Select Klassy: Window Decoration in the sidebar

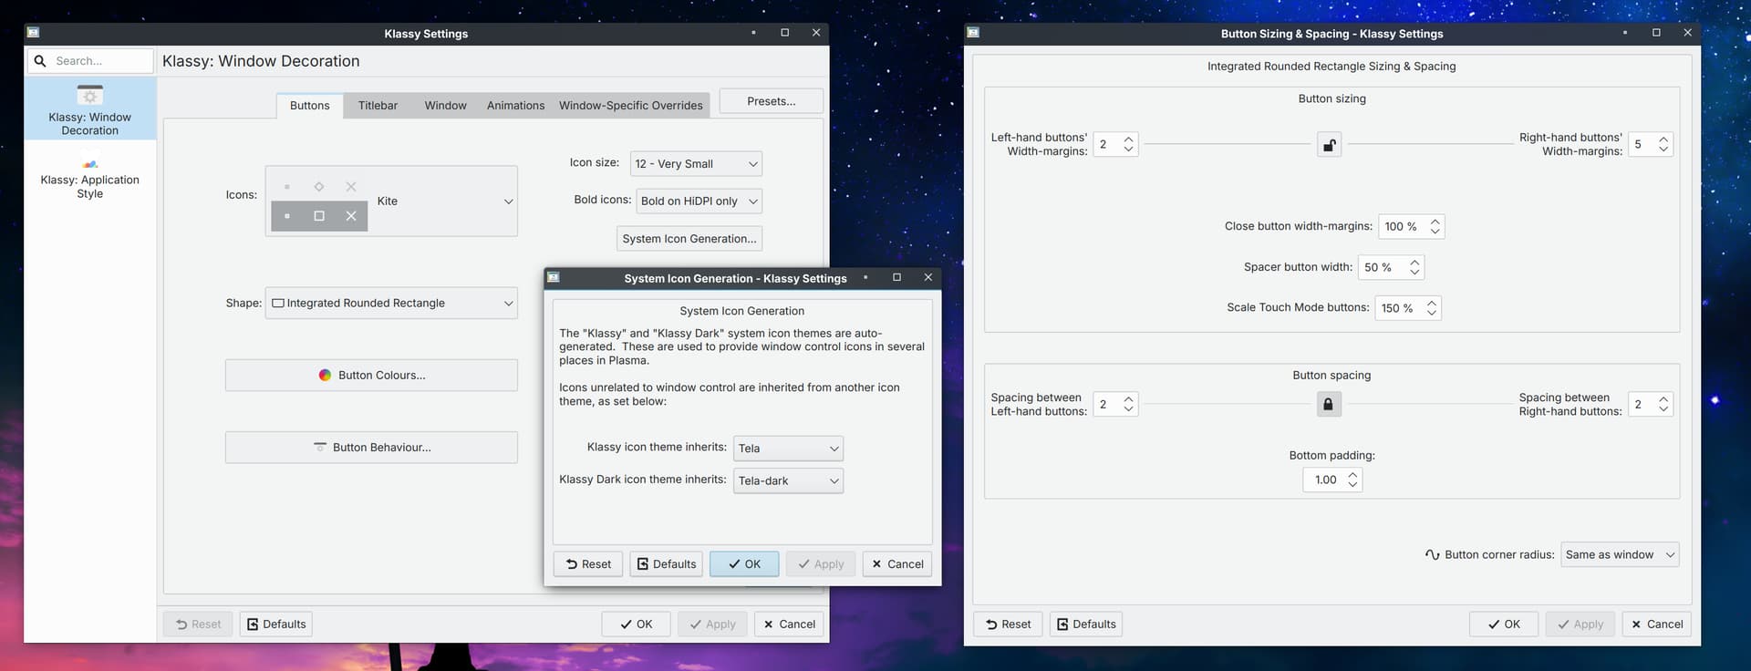point(90,108)
